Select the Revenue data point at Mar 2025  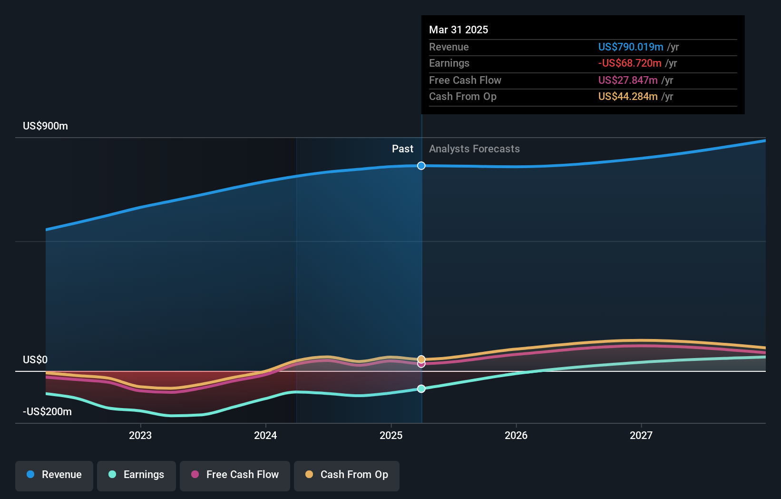(x=421, y=166)
